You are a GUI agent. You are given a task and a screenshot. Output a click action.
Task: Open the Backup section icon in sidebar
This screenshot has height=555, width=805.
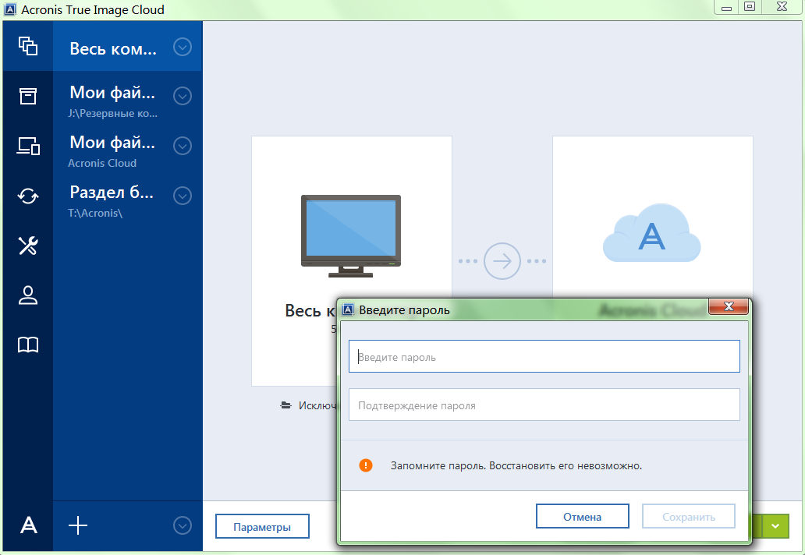click(28, 46)
